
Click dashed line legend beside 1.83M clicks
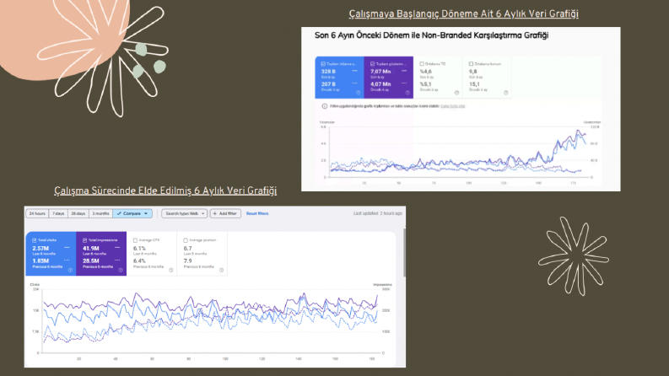click(x=67, y=260)
